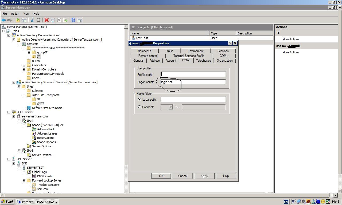Click the Refresh icon in the toolbar

(59, 20)
